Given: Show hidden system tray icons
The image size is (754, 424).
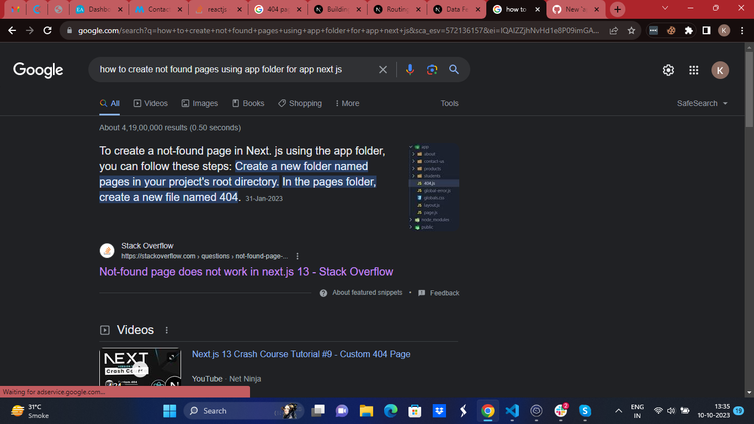Looking at the screenshot, I should (x=619, y=411).
